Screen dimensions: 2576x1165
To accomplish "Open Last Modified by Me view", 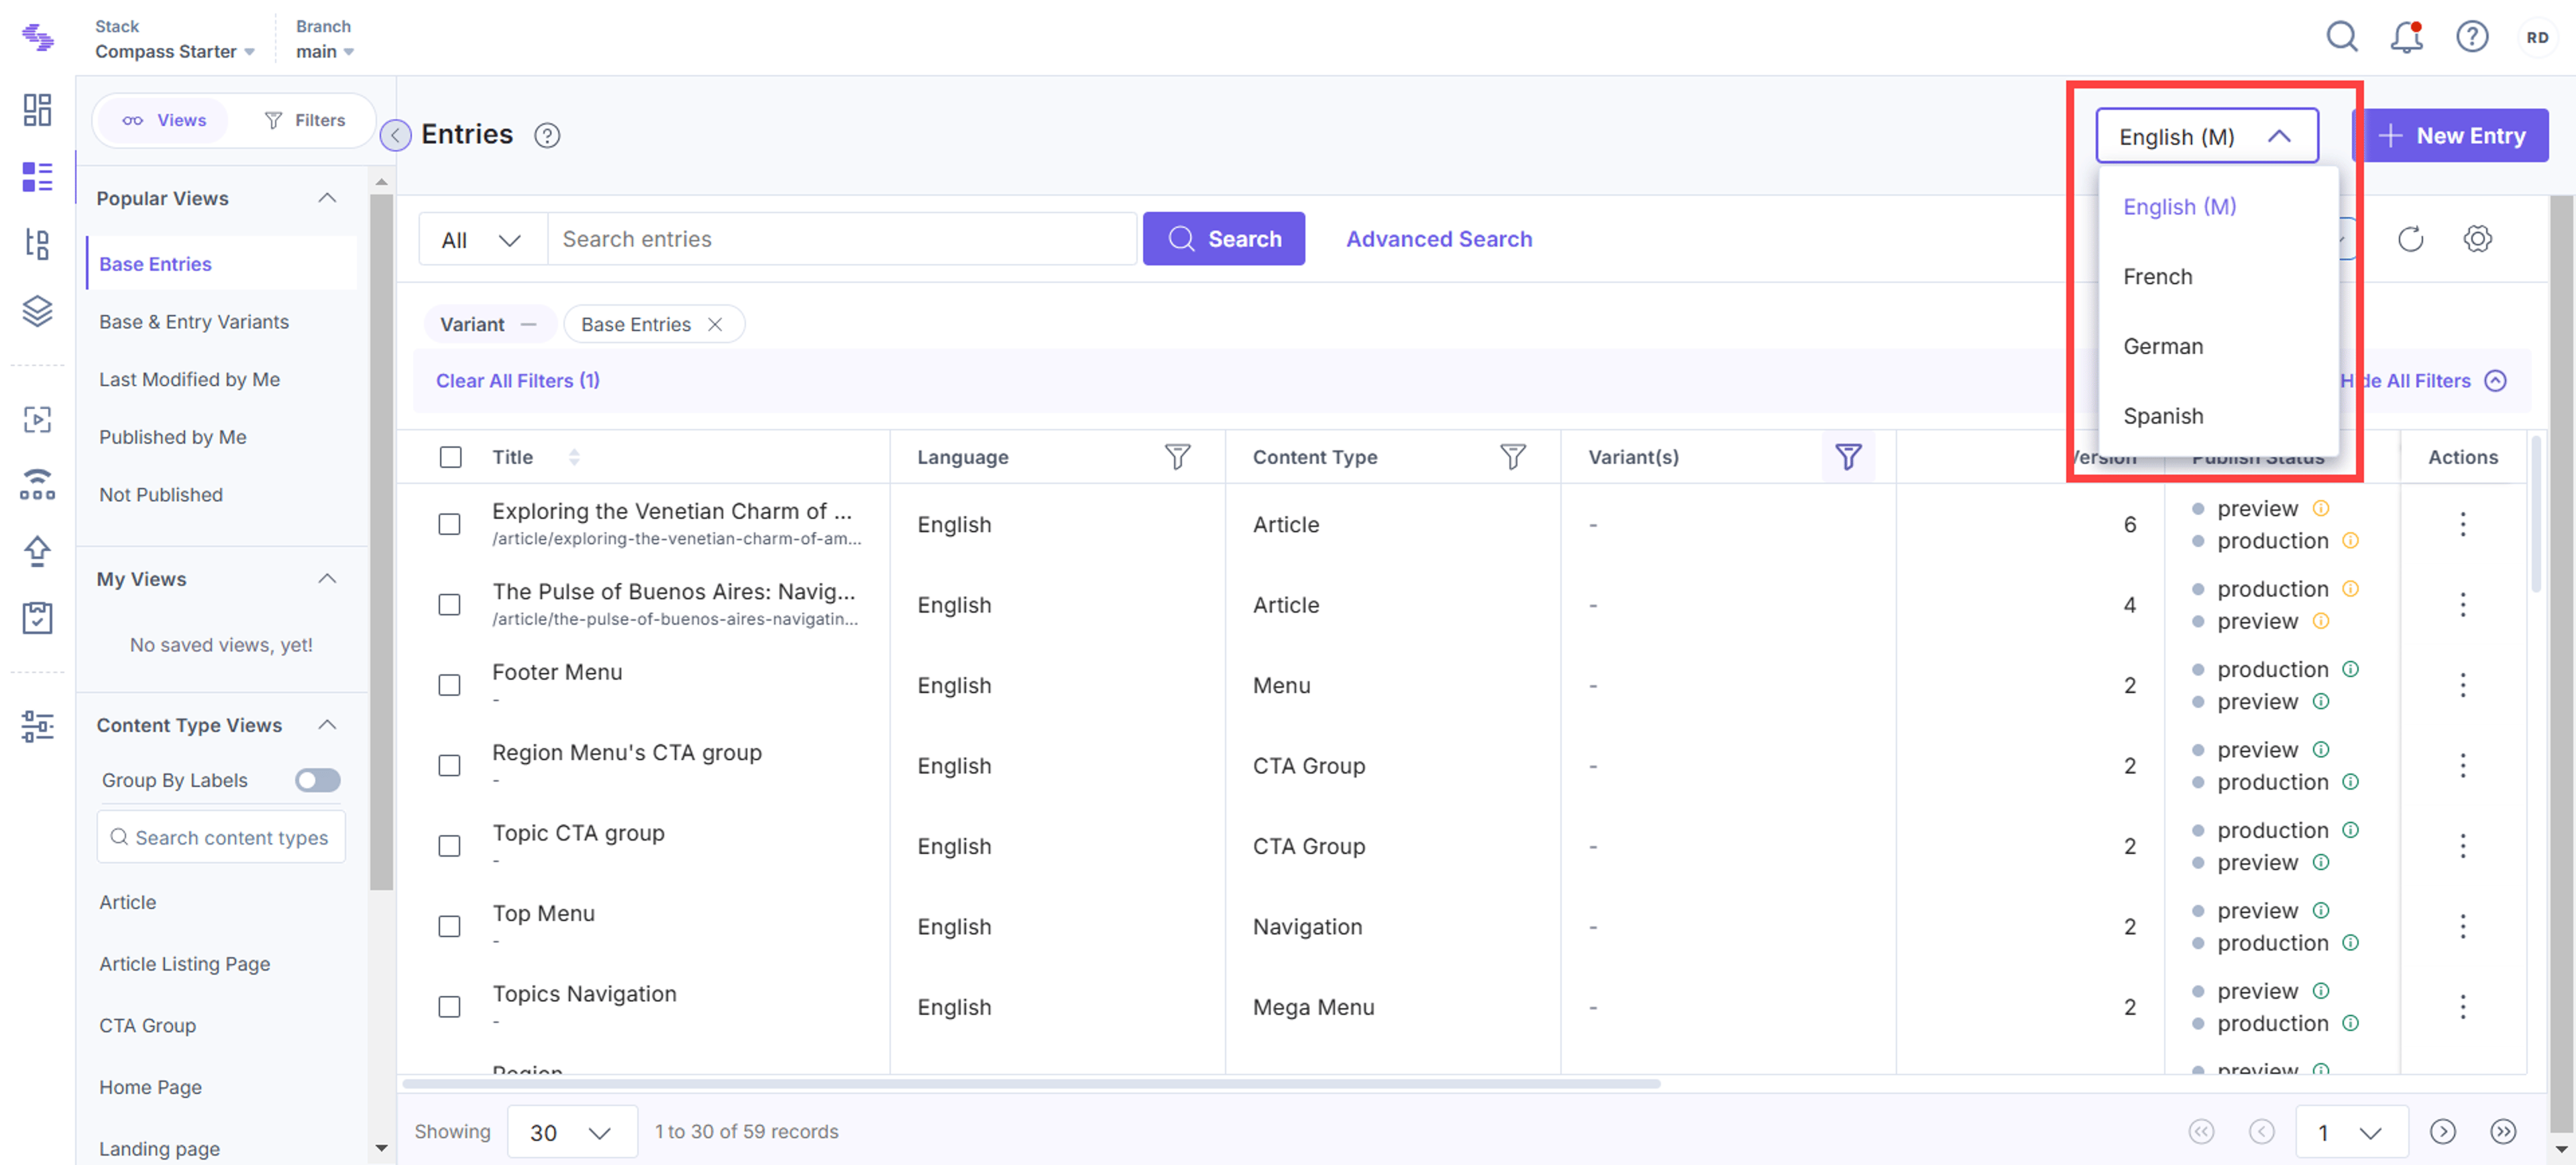I will click(x=189, y=379).
